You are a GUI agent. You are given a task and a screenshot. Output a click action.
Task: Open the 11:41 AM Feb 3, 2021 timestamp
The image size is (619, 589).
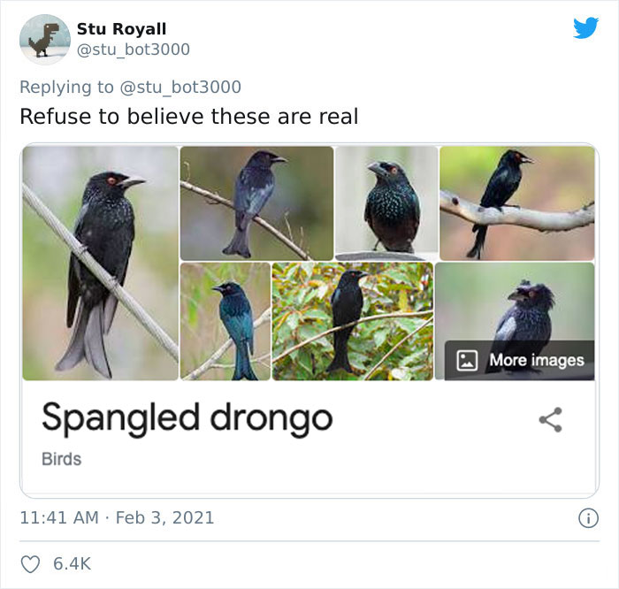pyautogui.click(x=117, y=516)
